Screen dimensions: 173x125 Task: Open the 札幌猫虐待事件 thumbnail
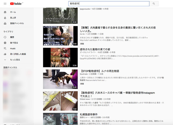[x=60, y=119]
